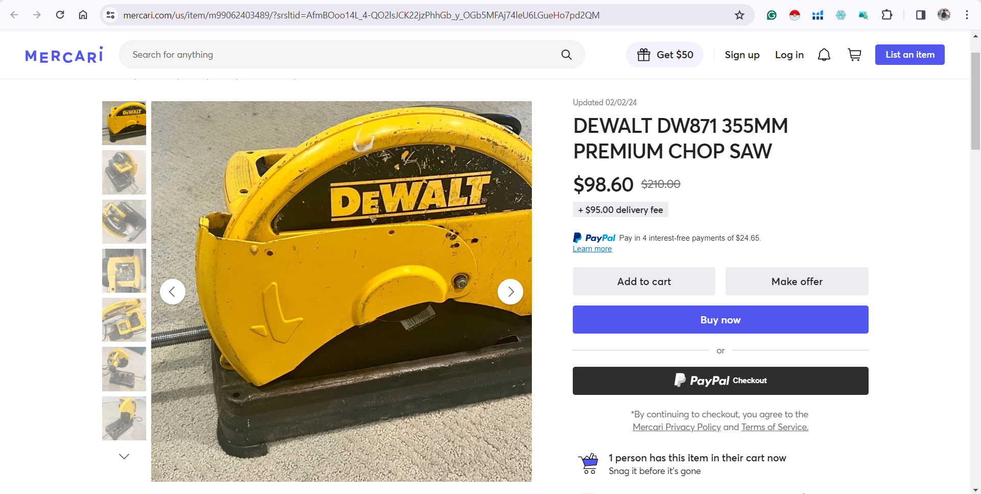Open PayPal Learn more link
The height and width of the screenshot is (494, 981).
[592, 249]
